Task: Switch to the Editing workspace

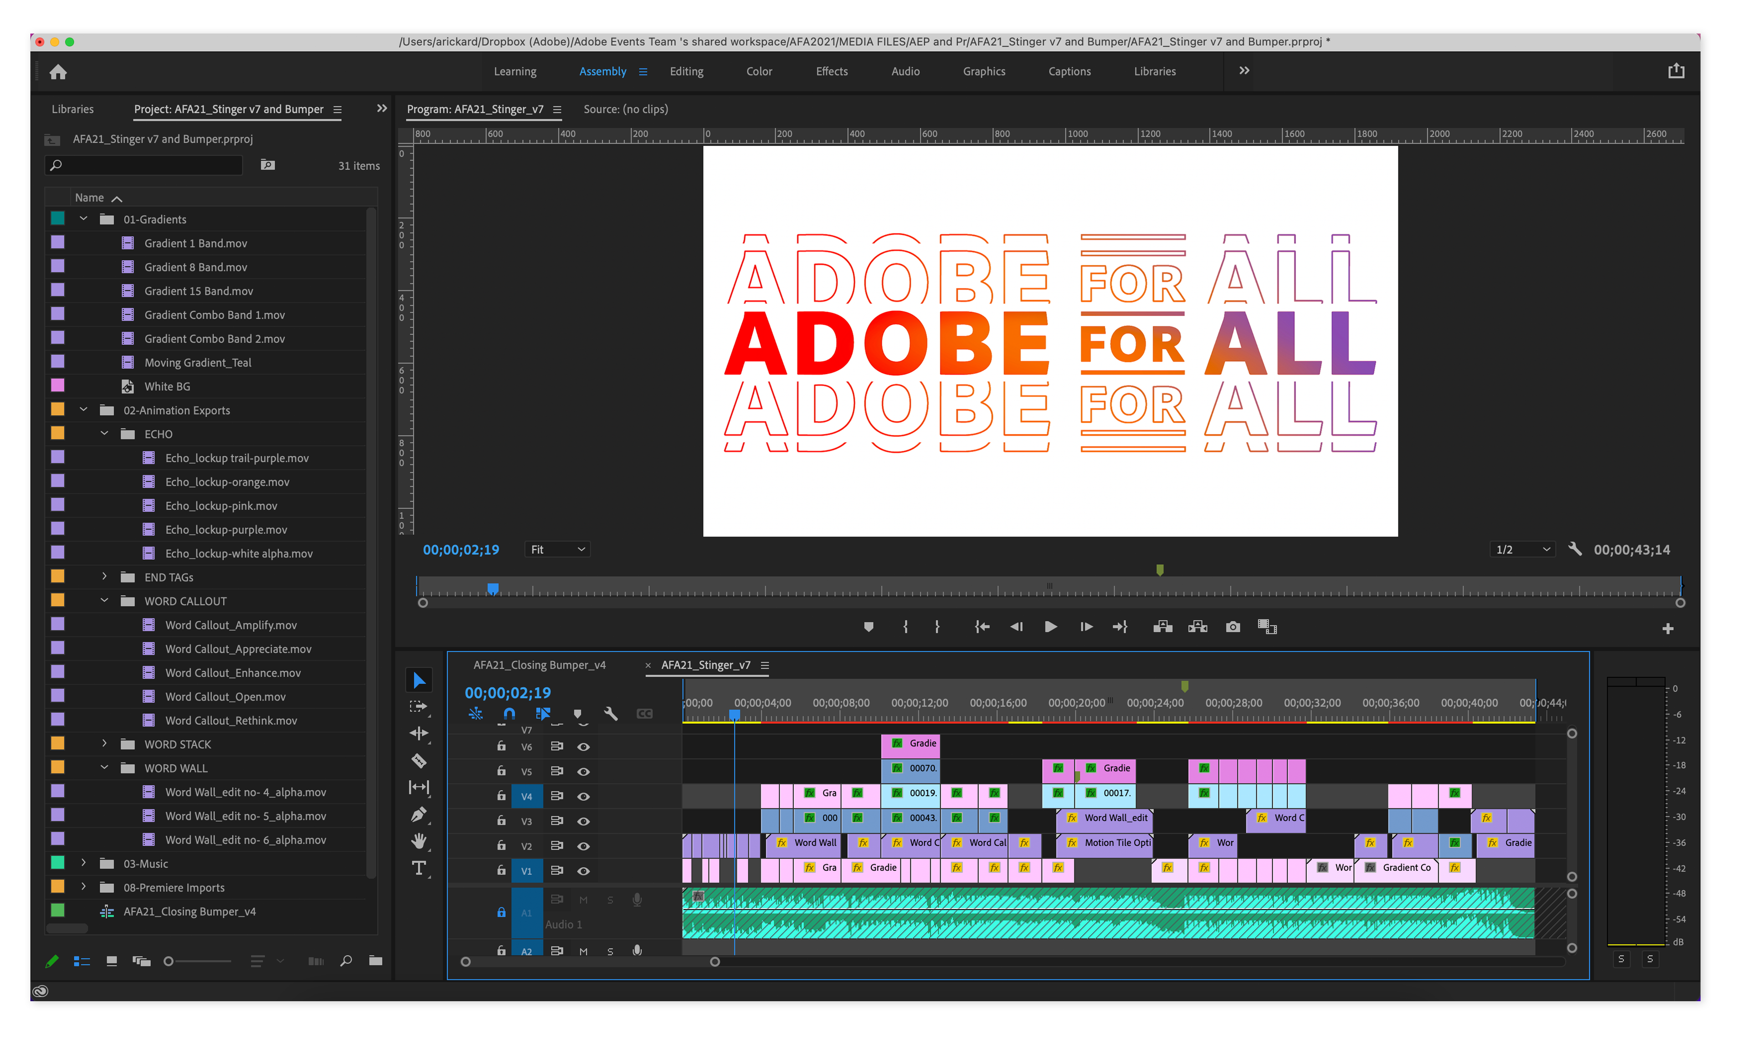Action: point(686,71)
